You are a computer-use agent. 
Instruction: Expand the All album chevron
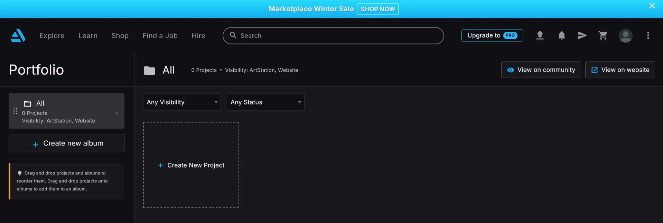pos(116,113)
